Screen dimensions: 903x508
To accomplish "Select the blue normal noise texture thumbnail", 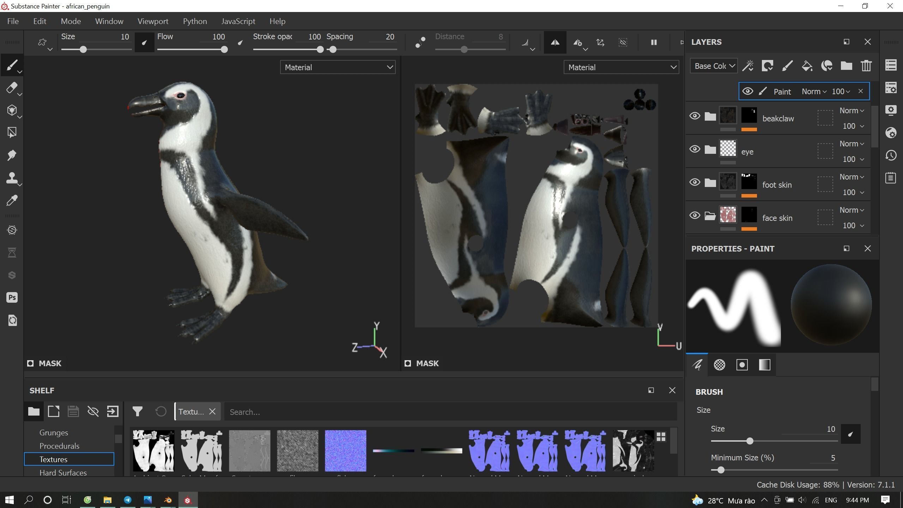I will click(x=345, y=450).
